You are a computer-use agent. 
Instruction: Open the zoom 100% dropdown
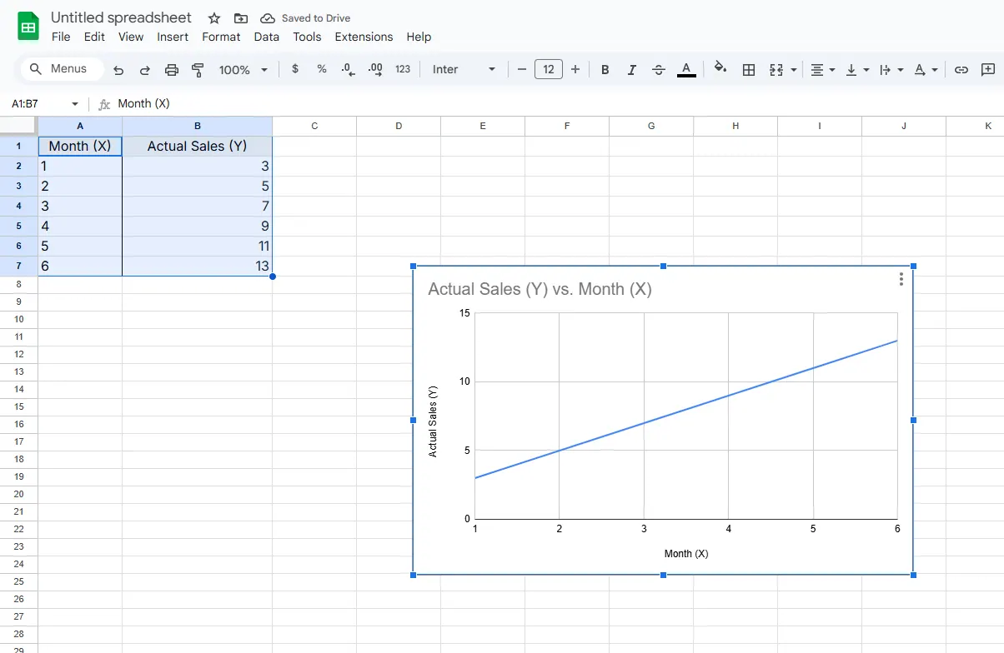tap(243, 70)
